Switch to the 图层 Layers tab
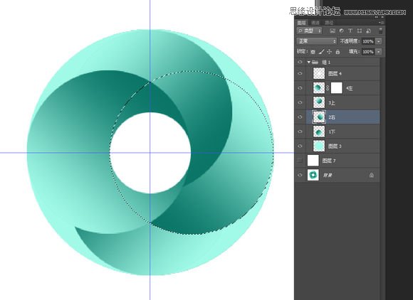The image size is (413, 300). [x=302, y=23]
